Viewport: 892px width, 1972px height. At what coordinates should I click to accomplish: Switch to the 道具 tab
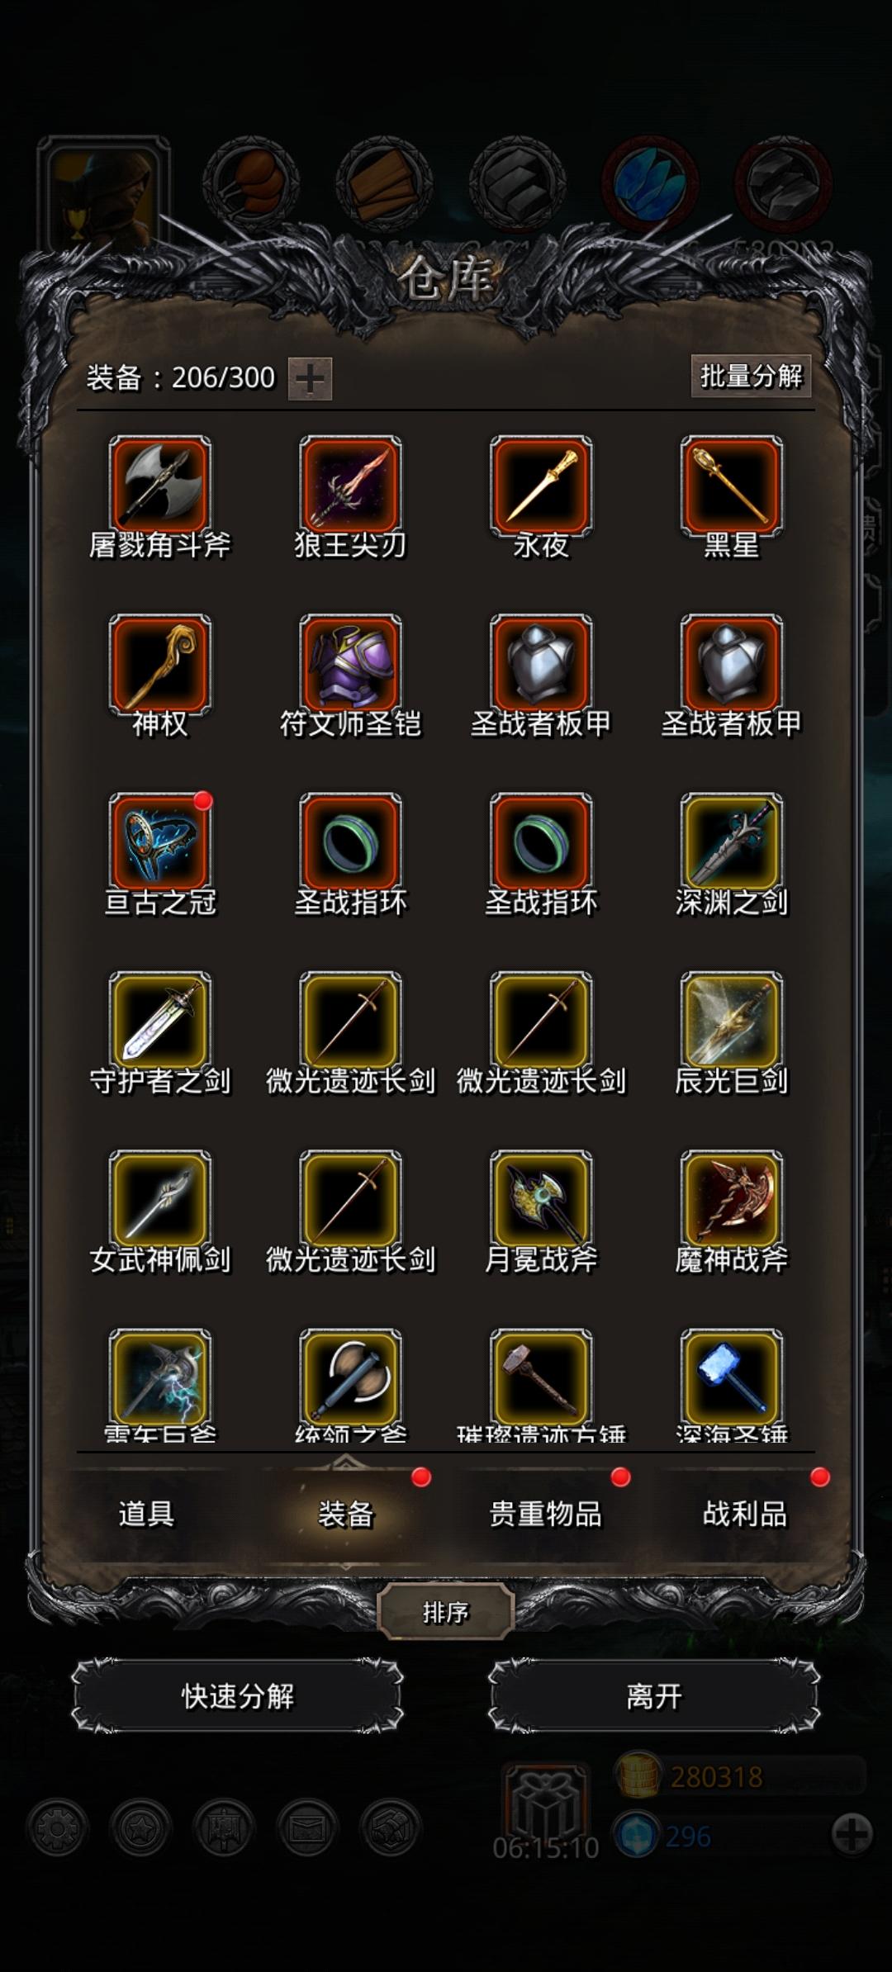click(x=146, y=1514)
